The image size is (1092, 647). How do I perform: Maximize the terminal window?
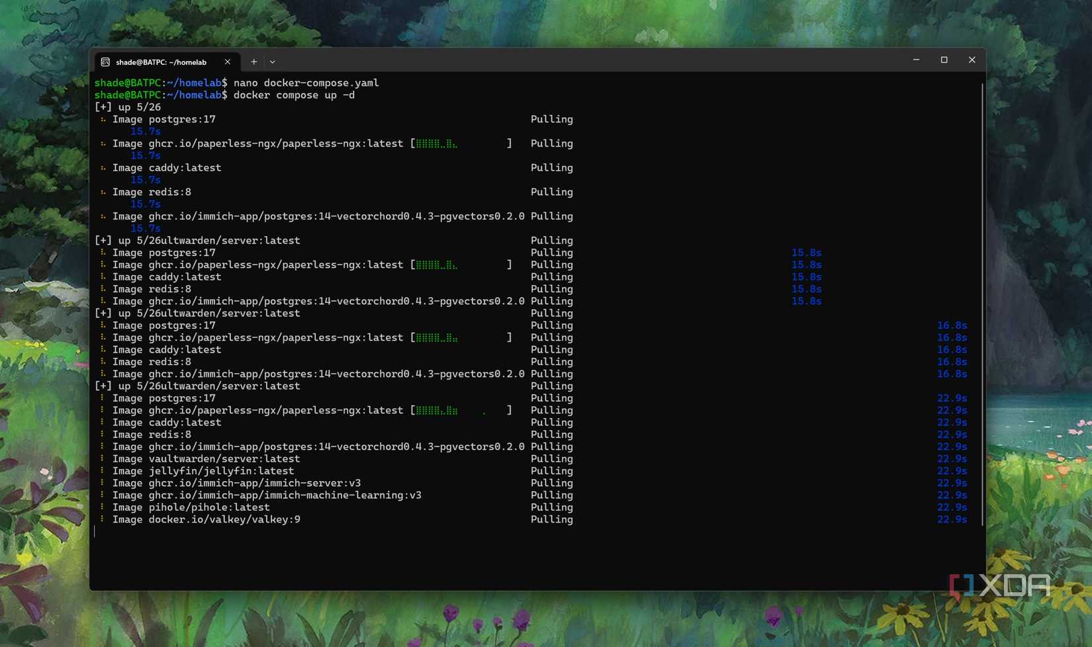tap(944, 60)
